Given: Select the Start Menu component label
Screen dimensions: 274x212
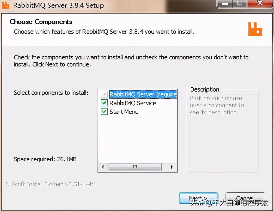Looking at the screenshot, I should coord(124,112).
